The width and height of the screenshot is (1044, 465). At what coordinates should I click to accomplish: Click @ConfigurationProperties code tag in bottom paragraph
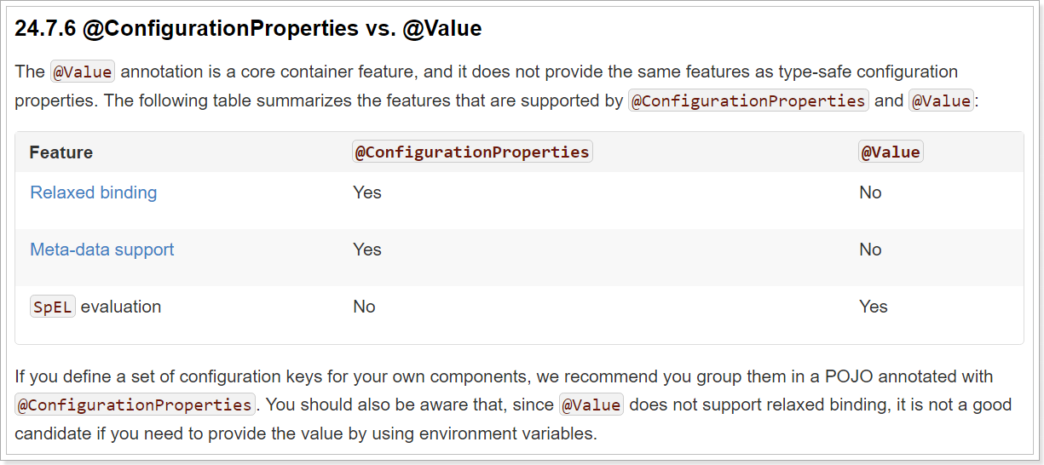[135, 404]
